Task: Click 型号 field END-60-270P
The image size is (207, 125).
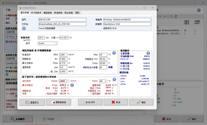Action: 62,20
